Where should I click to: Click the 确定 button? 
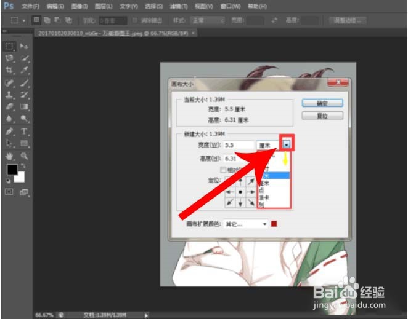322,103
